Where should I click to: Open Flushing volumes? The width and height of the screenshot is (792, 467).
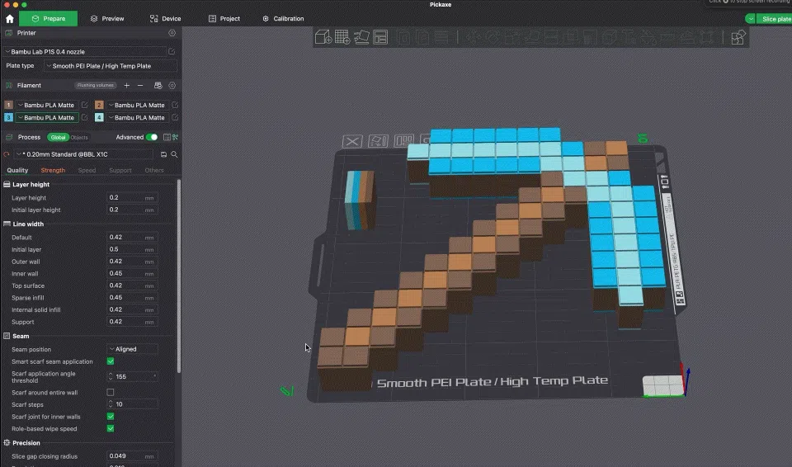click(96, 86)
